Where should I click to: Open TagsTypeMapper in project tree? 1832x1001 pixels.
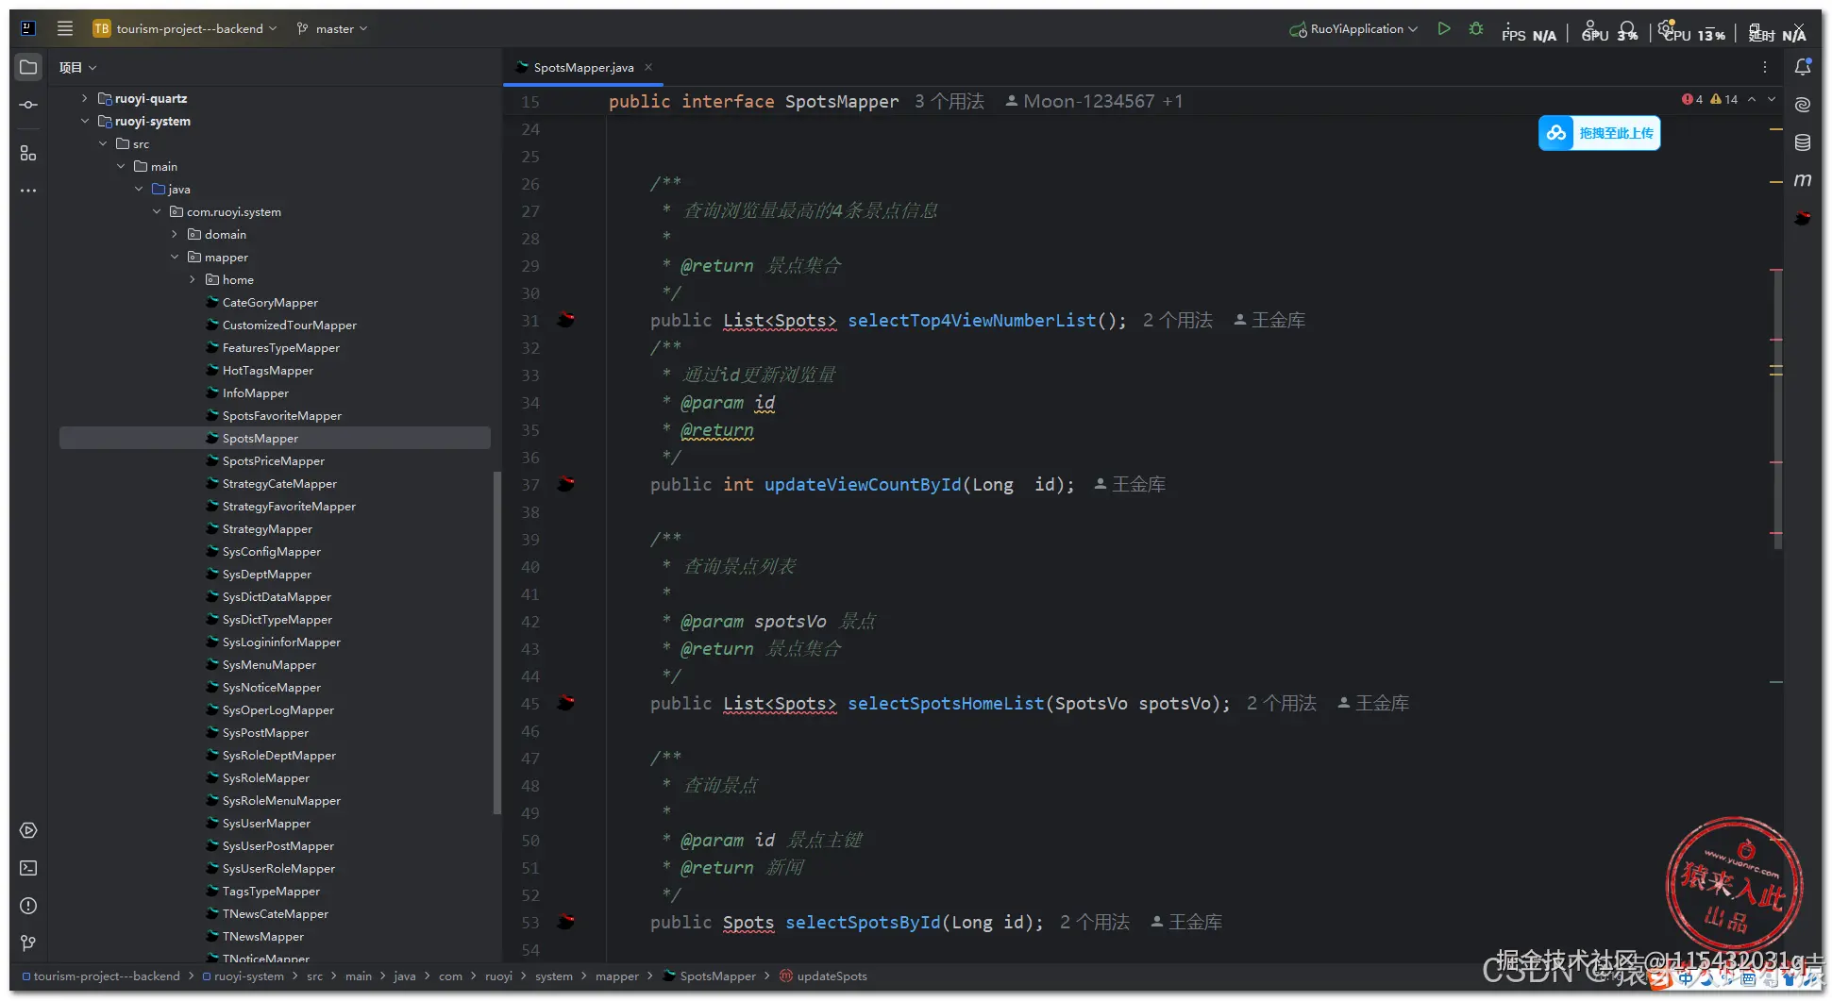click(x=271, y=891)
